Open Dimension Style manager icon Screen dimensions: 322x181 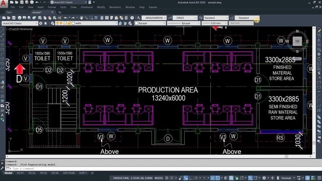pyautogui.click(x=170, y=18)
